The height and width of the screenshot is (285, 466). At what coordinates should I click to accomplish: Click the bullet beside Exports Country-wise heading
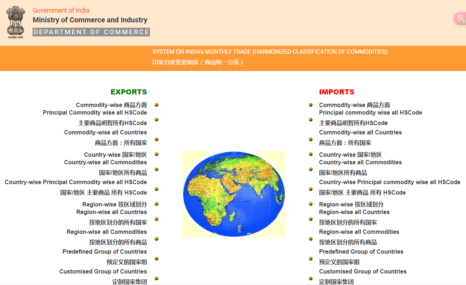[x=156, y=154]
